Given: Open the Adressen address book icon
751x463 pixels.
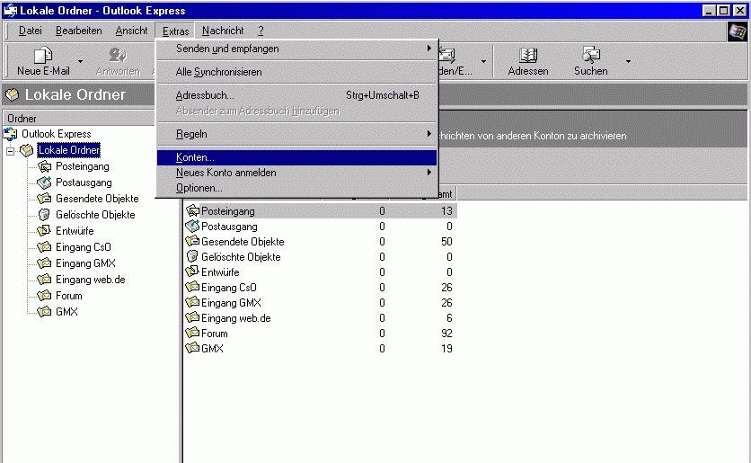Looking at the screenshot, I should 528,55.
